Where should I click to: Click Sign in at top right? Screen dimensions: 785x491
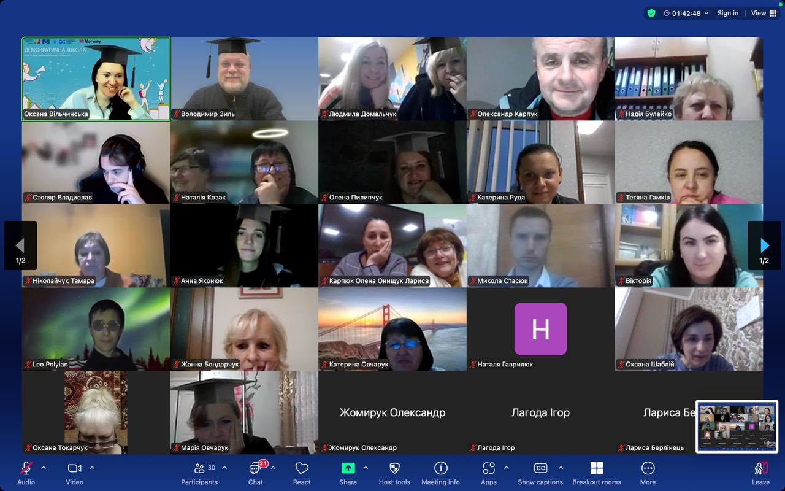(x=728, y=13)
